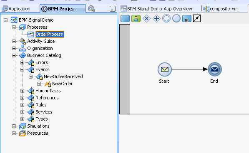This screenshot has height=153, width=249.
Task: Collapse the Business Catalog node
Action: click(14, 55)
